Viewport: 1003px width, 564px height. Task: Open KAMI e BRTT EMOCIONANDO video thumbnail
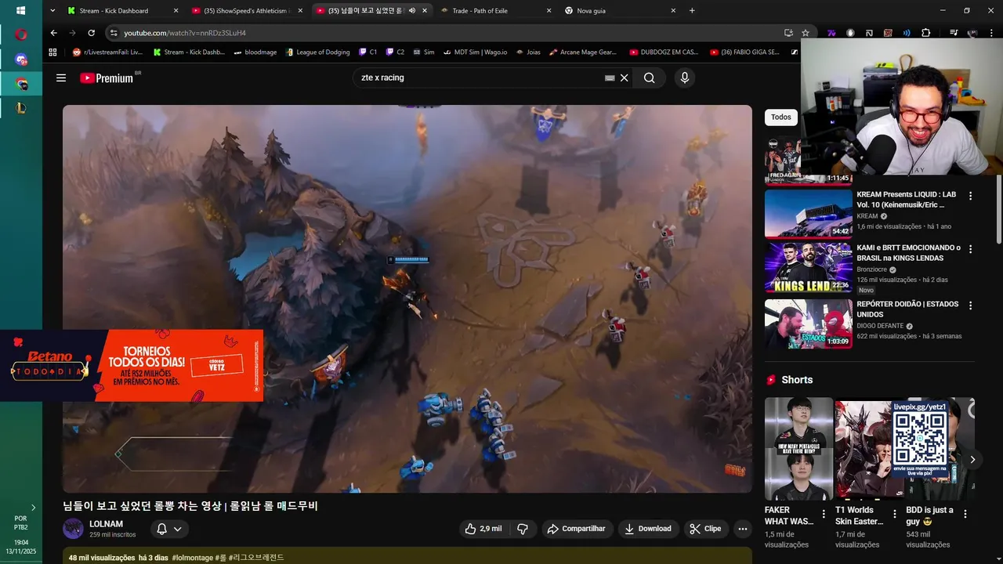pyautogui.click(x=808, y=268)
